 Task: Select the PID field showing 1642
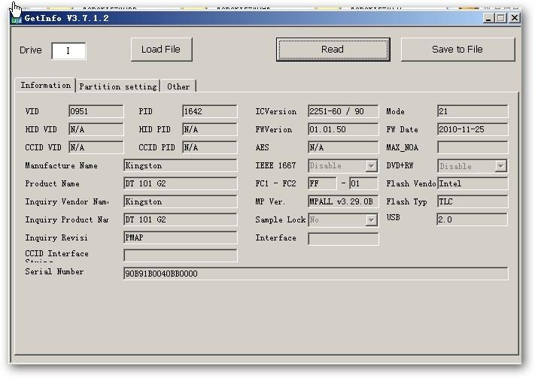[209, 111]
